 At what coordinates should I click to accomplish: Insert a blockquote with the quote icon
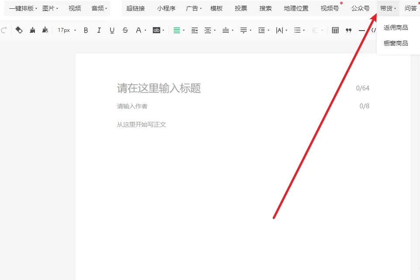pos(348,30)
